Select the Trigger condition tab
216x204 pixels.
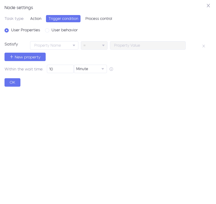coord(63,19)
